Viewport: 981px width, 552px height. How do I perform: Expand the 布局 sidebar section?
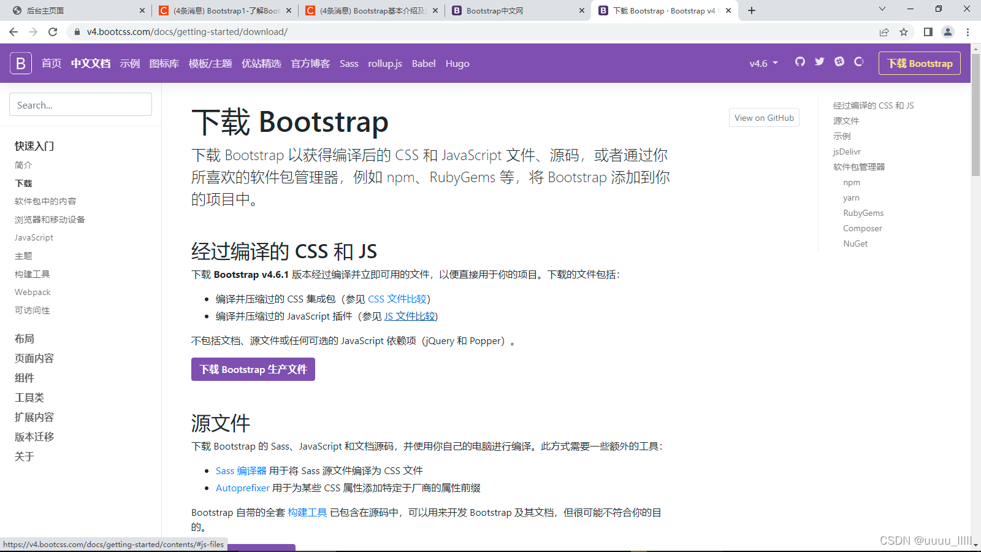tap(25, 339)
